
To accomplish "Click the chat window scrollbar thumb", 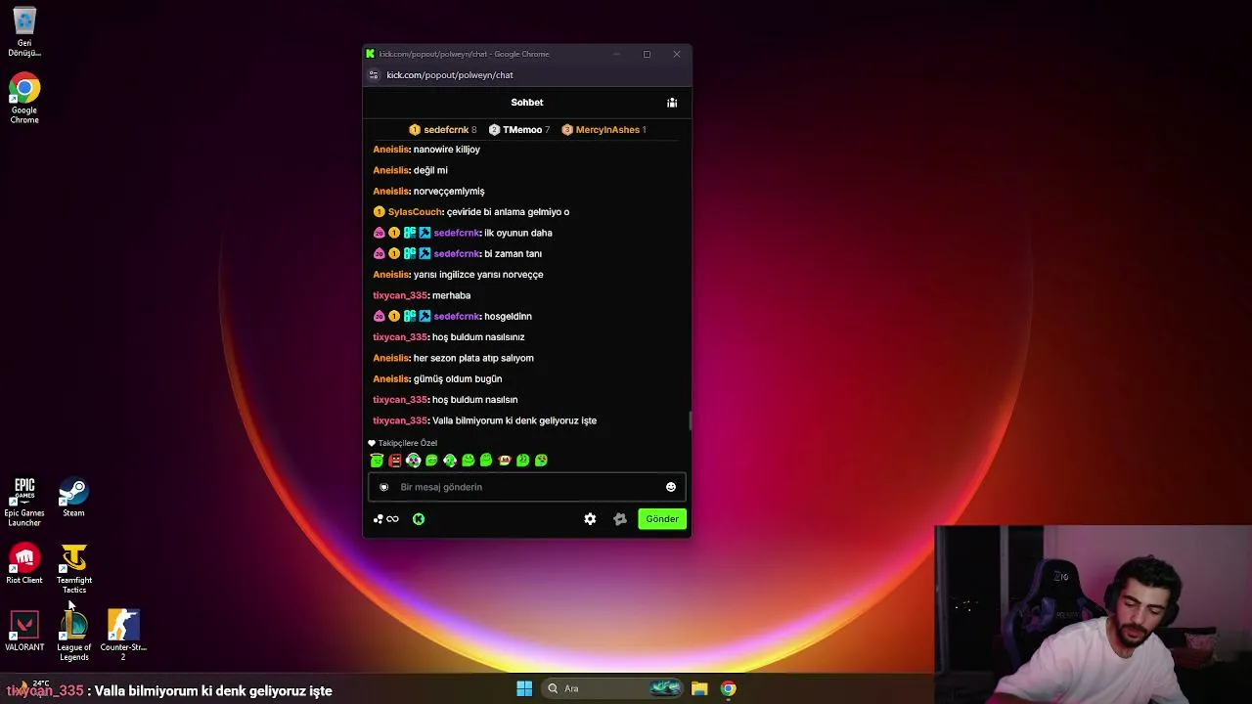I will coord(690,420).
